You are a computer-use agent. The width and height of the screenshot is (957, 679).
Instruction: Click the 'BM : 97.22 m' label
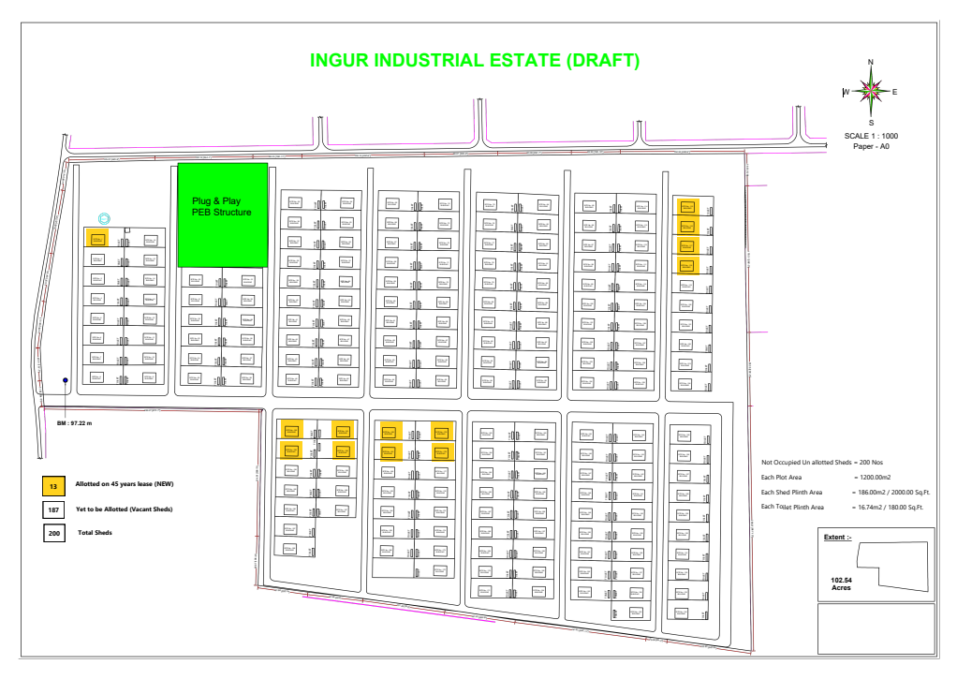[75, 423]
